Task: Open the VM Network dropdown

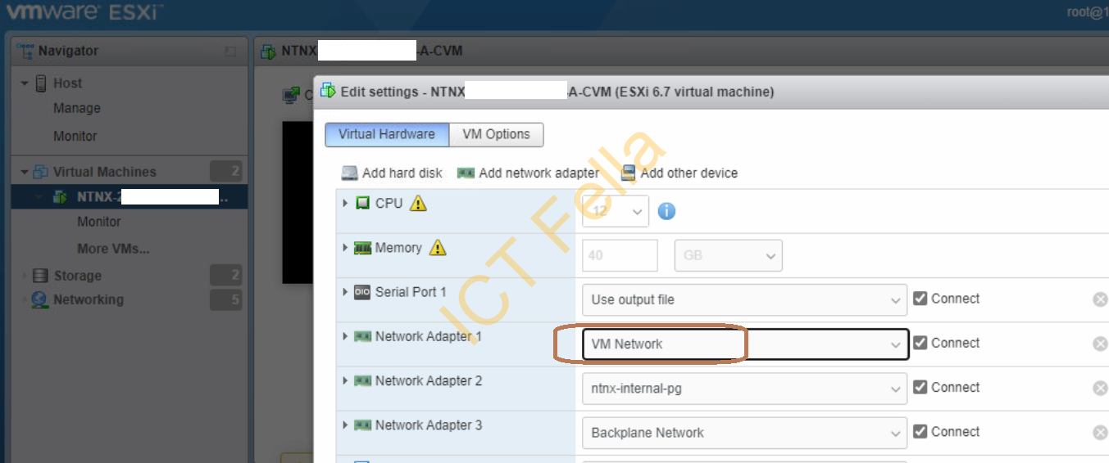Action: click(744, 344)
